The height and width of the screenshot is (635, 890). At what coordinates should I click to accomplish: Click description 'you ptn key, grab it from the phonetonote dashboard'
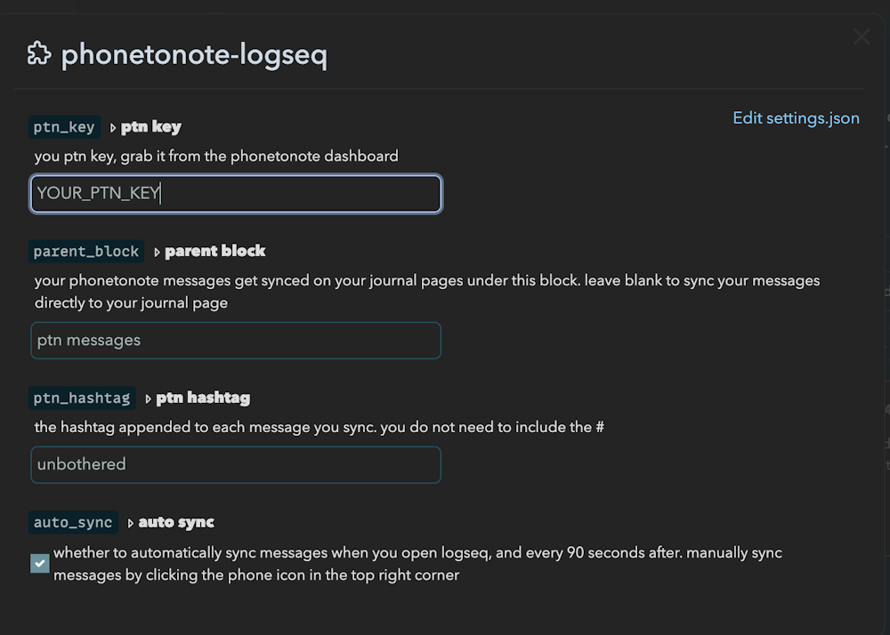(x=216, y=157)
